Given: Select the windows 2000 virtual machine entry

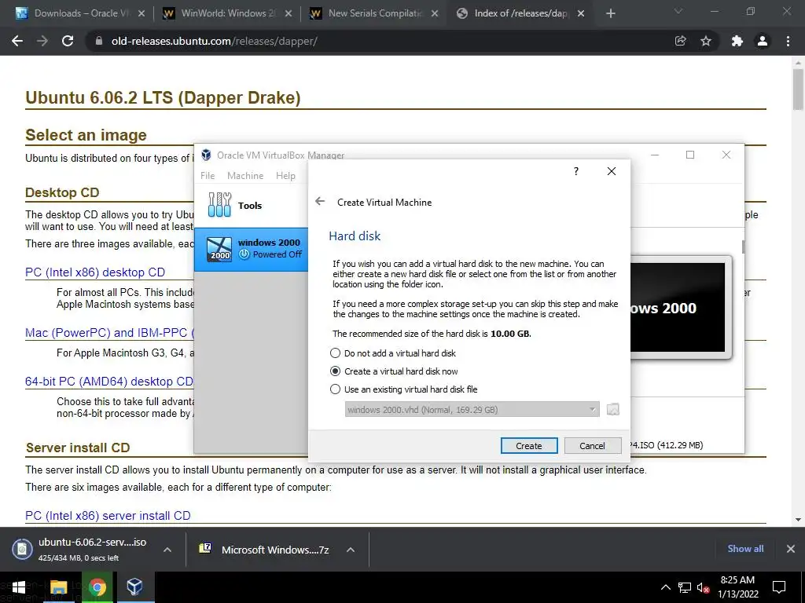Looking at the screenshot, I should click(x=252, y=249).
